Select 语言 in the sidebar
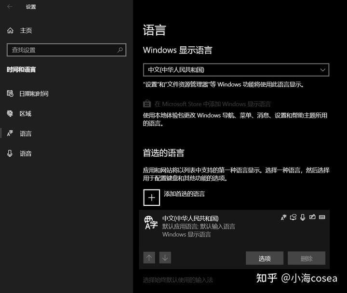 click(x=26, y=133)
